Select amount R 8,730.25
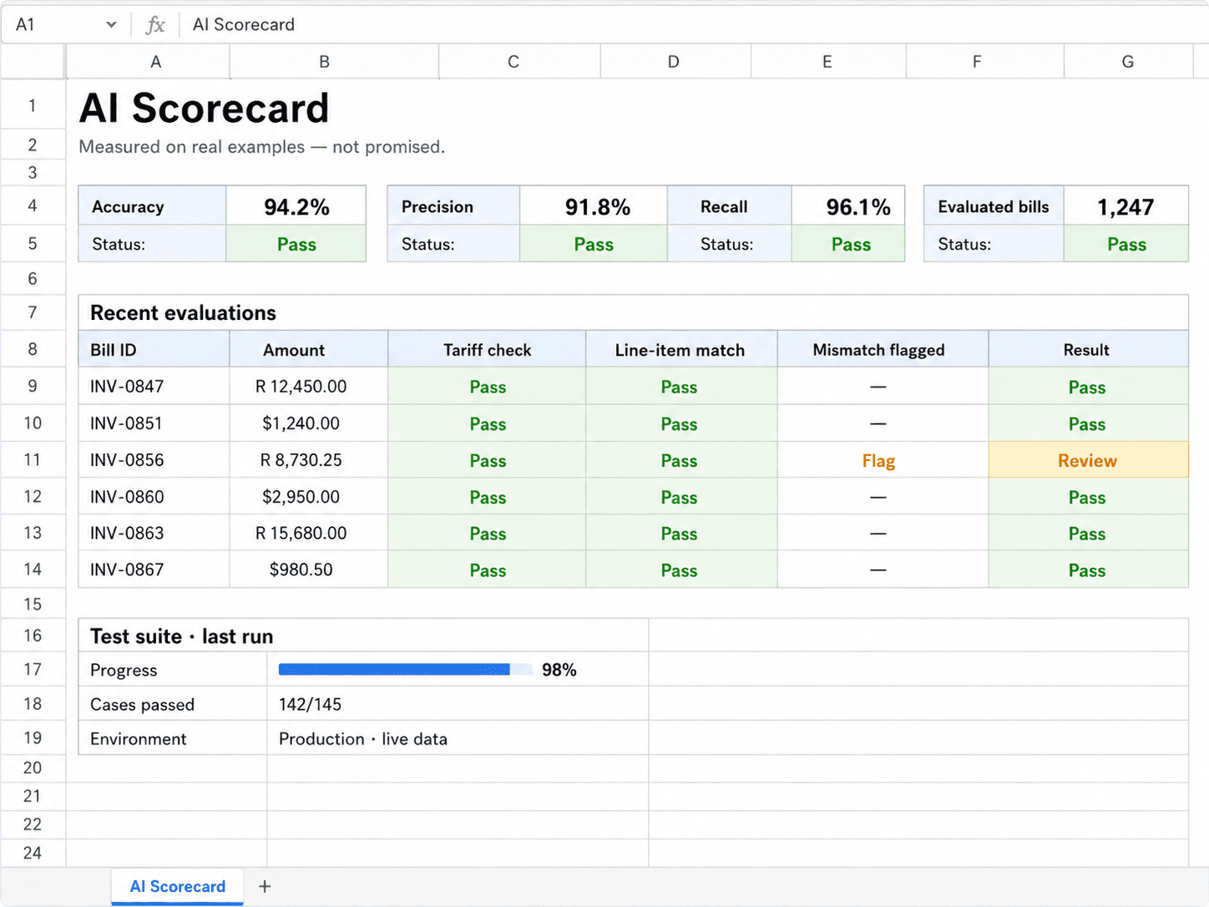Viewport: 1209px width, 907px height. 309,459
